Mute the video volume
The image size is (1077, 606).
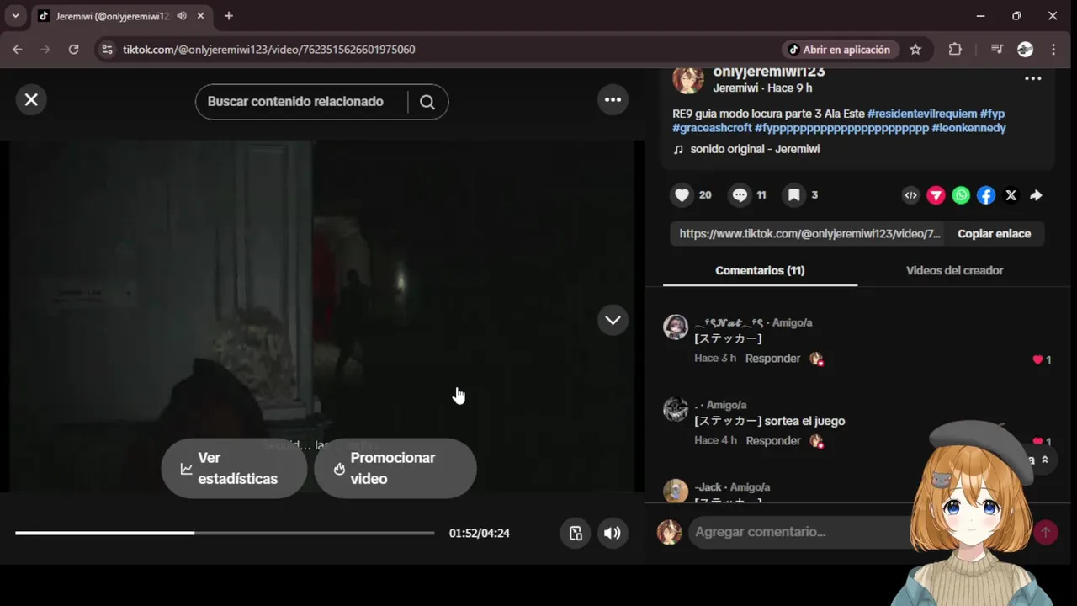click(x=613, y=533)
